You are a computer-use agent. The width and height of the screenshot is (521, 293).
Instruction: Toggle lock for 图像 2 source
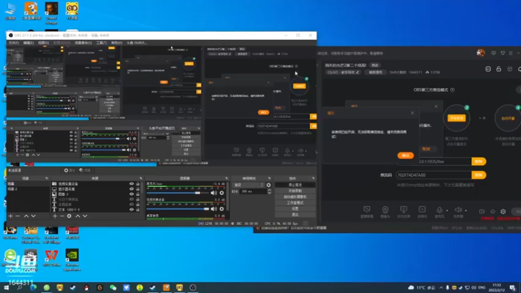click(137, 194)
